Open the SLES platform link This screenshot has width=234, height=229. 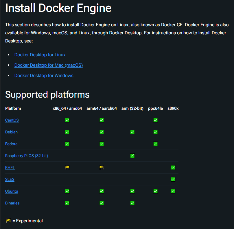pos(10,179)
